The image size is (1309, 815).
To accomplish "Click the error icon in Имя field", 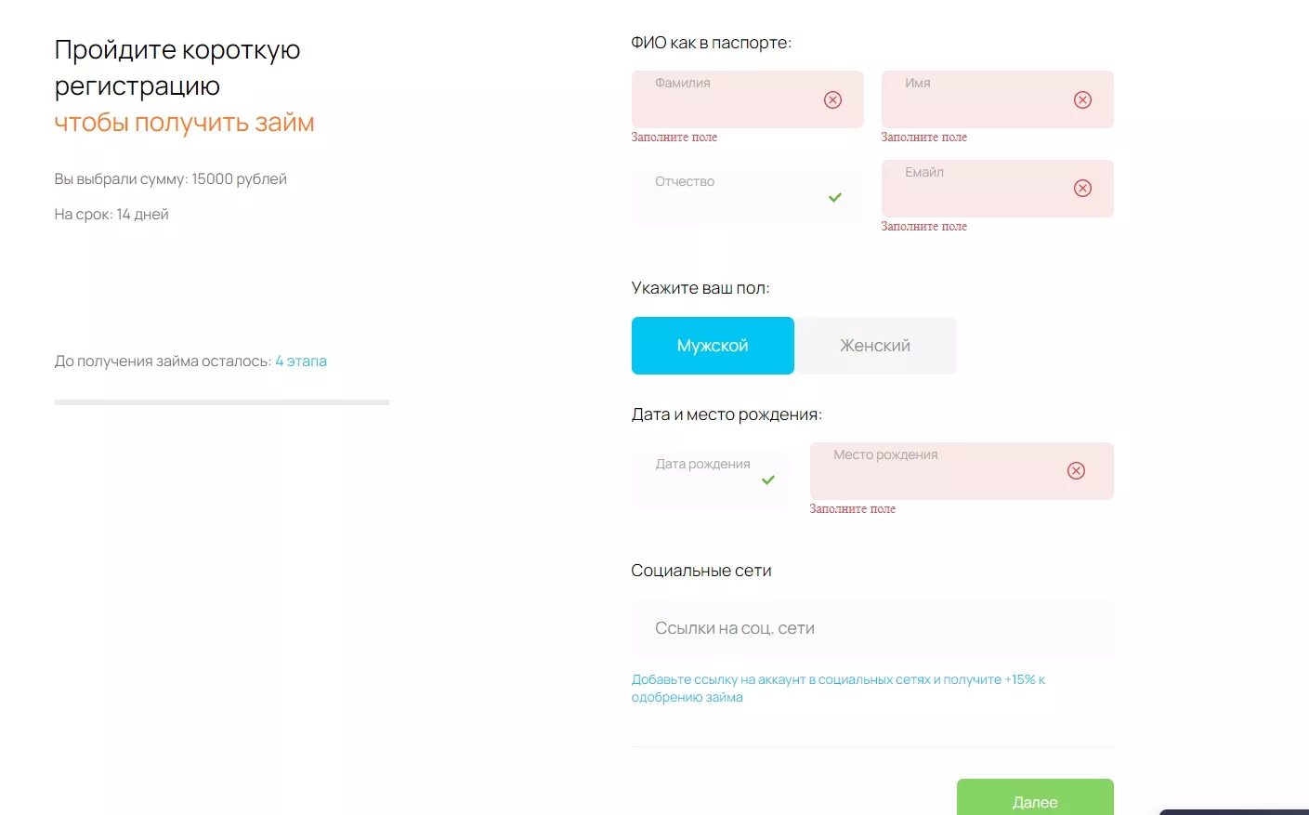I will coord(1082,99).
